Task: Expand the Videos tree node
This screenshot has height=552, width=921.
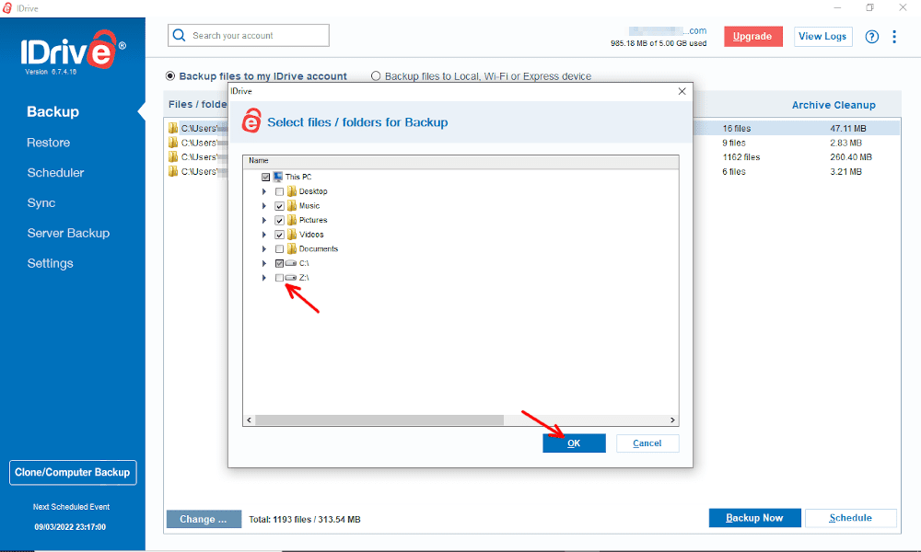Action: (x=263, y=235)
